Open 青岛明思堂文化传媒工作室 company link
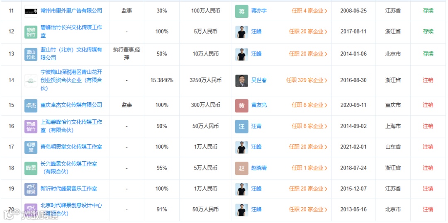Screen dimensions: 448x223 tap(71, 147)
